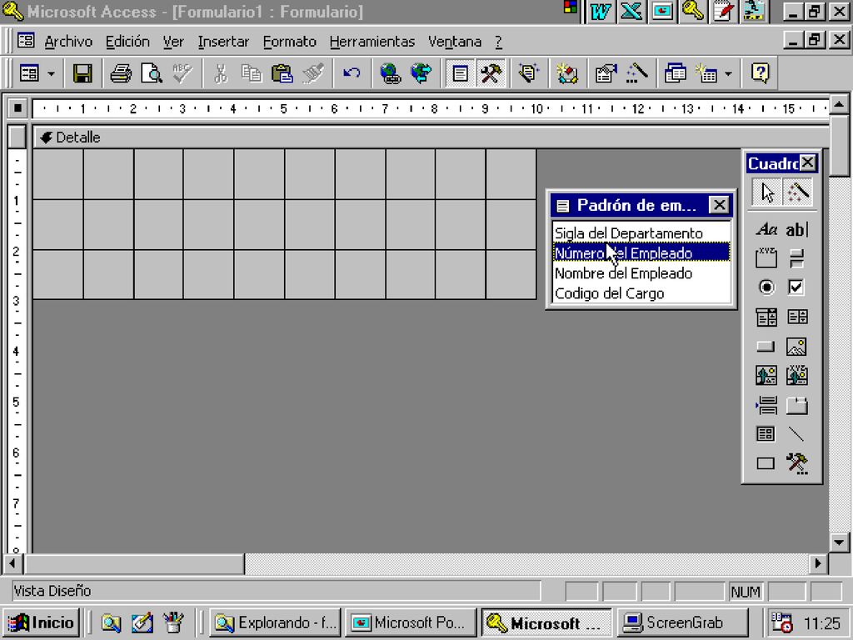Open the Archivo menu
Image resolution: width=853 pixels, height=640 pixels.
68,42
